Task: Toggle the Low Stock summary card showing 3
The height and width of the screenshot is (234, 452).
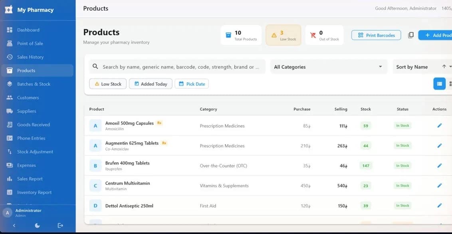Action: click(x=283, y=35)
